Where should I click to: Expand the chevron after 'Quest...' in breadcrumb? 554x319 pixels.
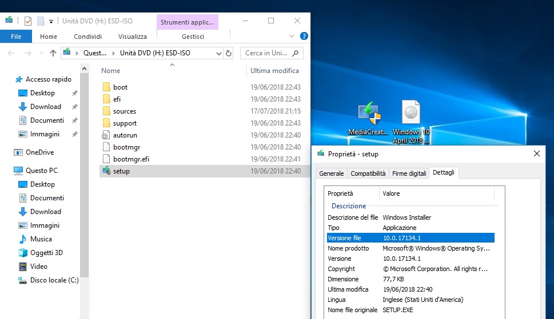click(113, 53)
